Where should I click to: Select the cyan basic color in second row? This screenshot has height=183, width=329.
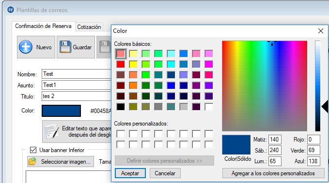coord(171,64)
